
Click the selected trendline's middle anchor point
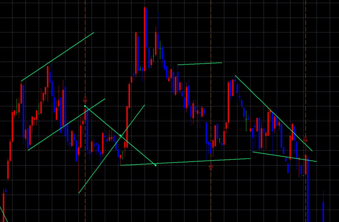pyautogui.click(x=121, y=136)
